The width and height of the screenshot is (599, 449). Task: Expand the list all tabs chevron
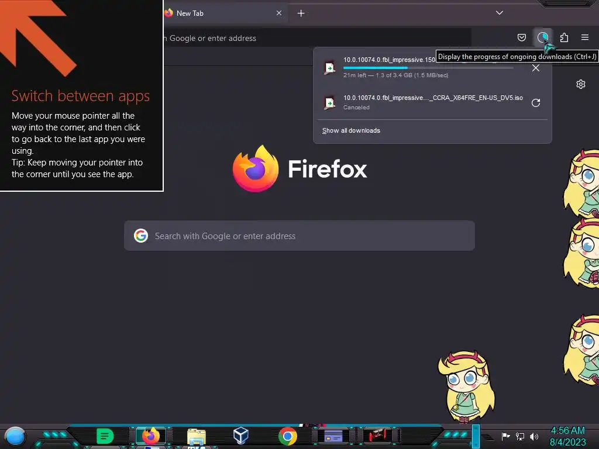500,13
